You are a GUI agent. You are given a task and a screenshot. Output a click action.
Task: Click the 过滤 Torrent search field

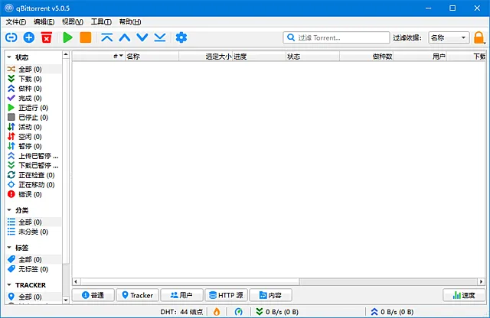[x=336, y=37]
